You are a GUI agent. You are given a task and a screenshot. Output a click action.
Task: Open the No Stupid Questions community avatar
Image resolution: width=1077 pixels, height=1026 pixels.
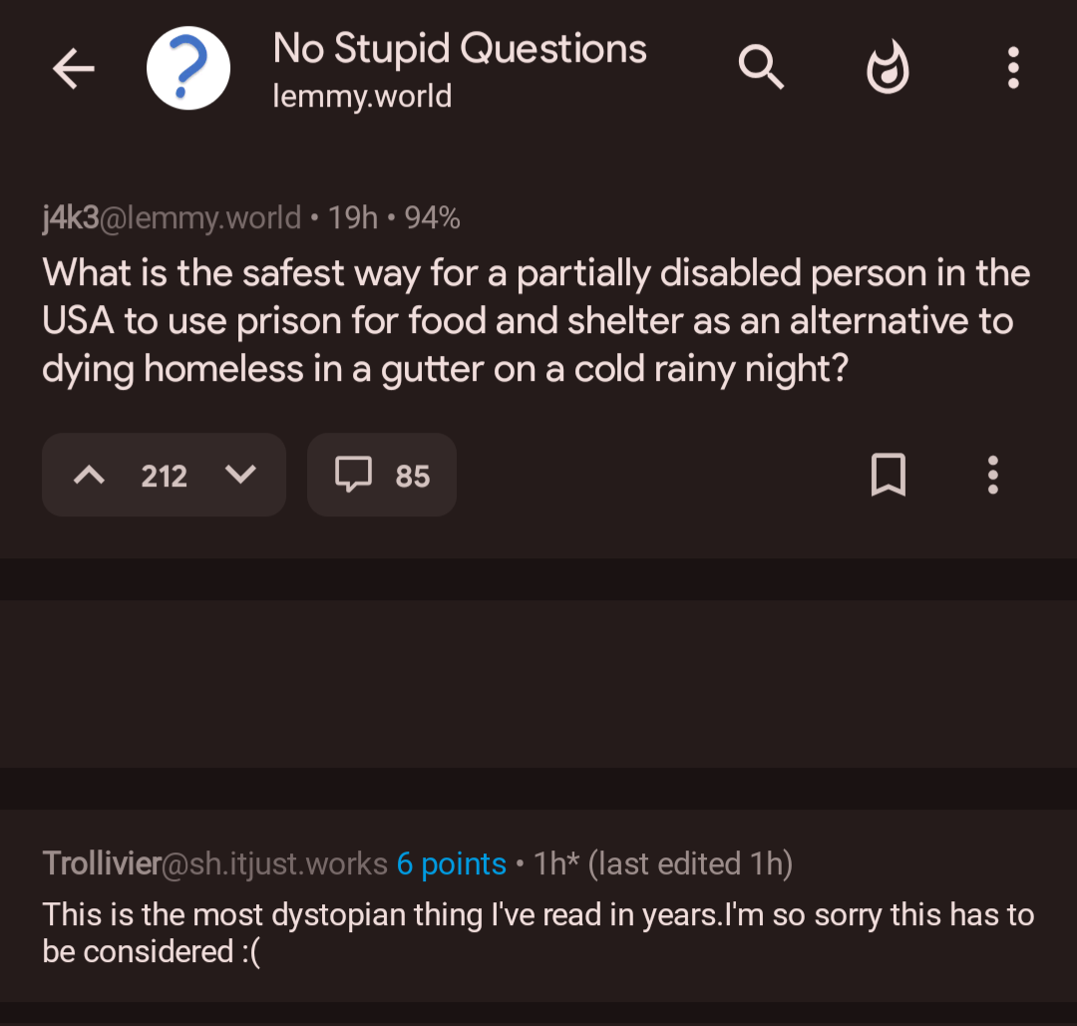tap(188, 69)
